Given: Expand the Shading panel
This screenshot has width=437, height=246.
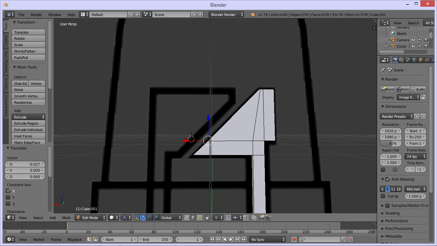Looking at the screenshot, I should pos(392,213).
